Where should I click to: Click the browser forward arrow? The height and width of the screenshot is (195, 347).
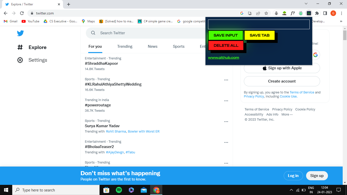(14, 13)
